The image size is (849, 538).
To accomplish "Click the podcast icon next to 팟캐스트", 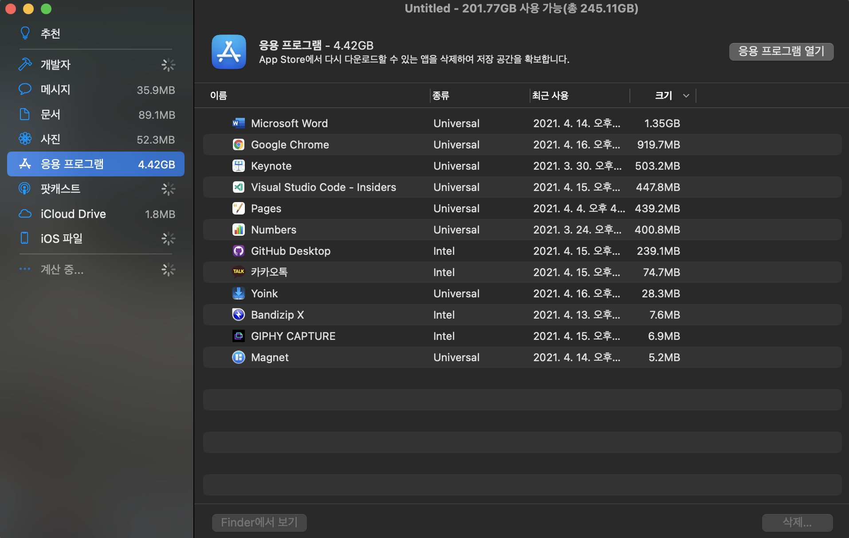I will point(24,188).
